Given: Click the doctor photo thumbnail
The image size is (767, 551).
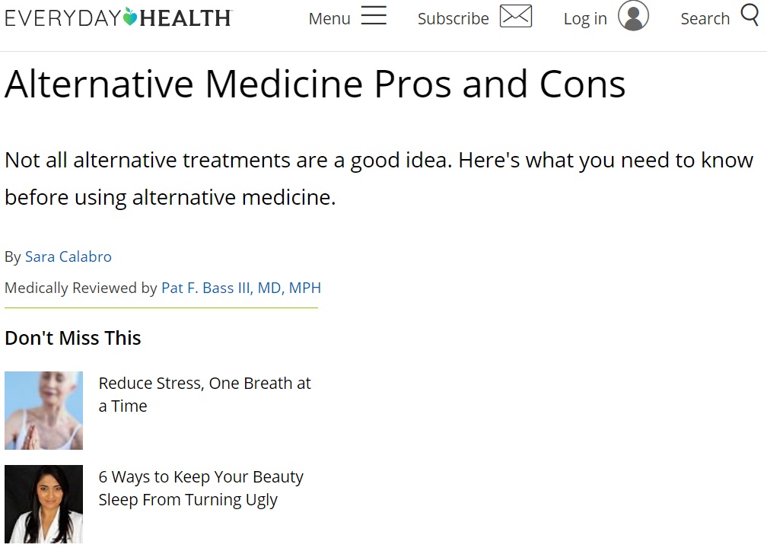Looking at the screenshot, I should pos(43,504).
